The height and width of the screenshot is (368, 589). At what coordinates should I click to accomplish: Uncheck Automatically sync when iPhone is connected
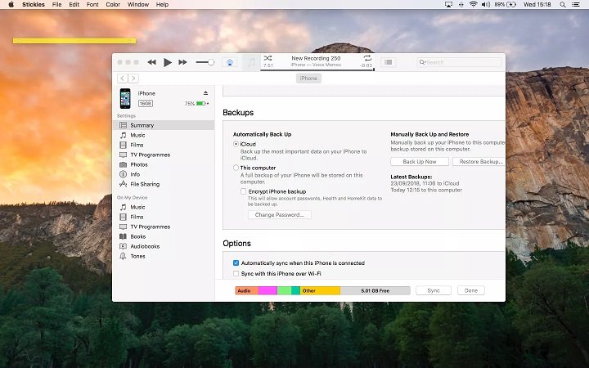pyautogui.click(x=236, y=263)
